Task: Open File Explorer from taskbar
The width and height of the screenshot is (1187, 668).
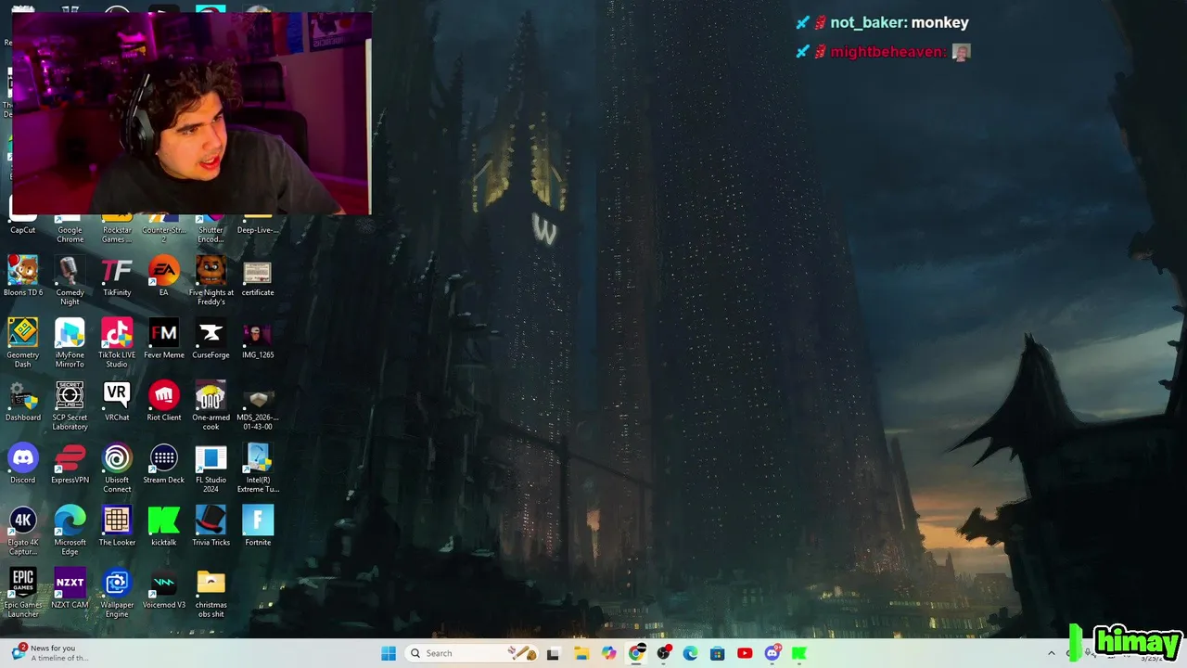Action: [x=581, y=653]
